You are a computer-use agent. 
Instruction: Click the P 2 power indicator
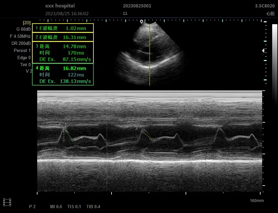coord(32,207)
